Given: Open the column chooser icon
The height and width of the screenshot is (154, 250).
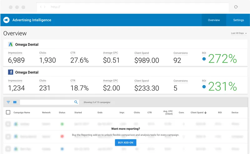Looking at the screenshot, I should click(15, 102).
